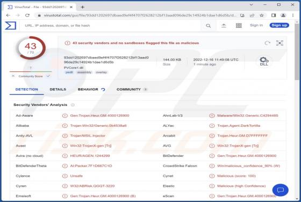
Task: Click the reanalyze file icon
Action: [x=268, y=43]
